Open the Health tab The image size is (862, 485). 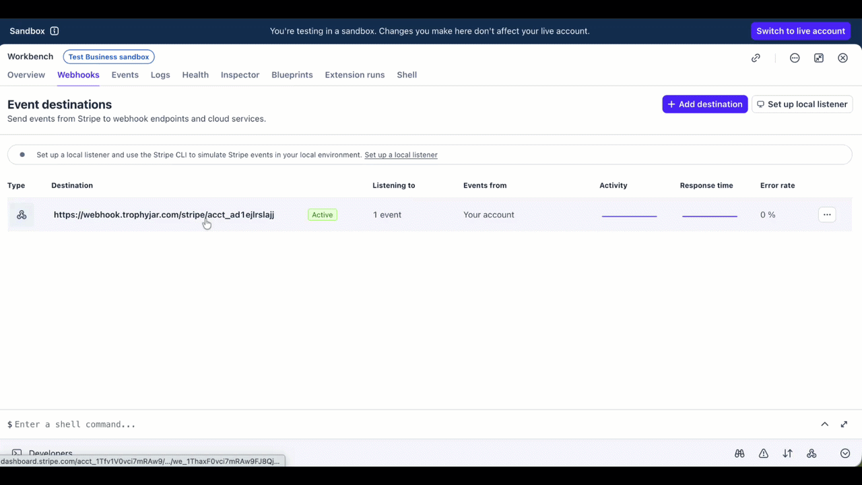click(x=195, y=75)
